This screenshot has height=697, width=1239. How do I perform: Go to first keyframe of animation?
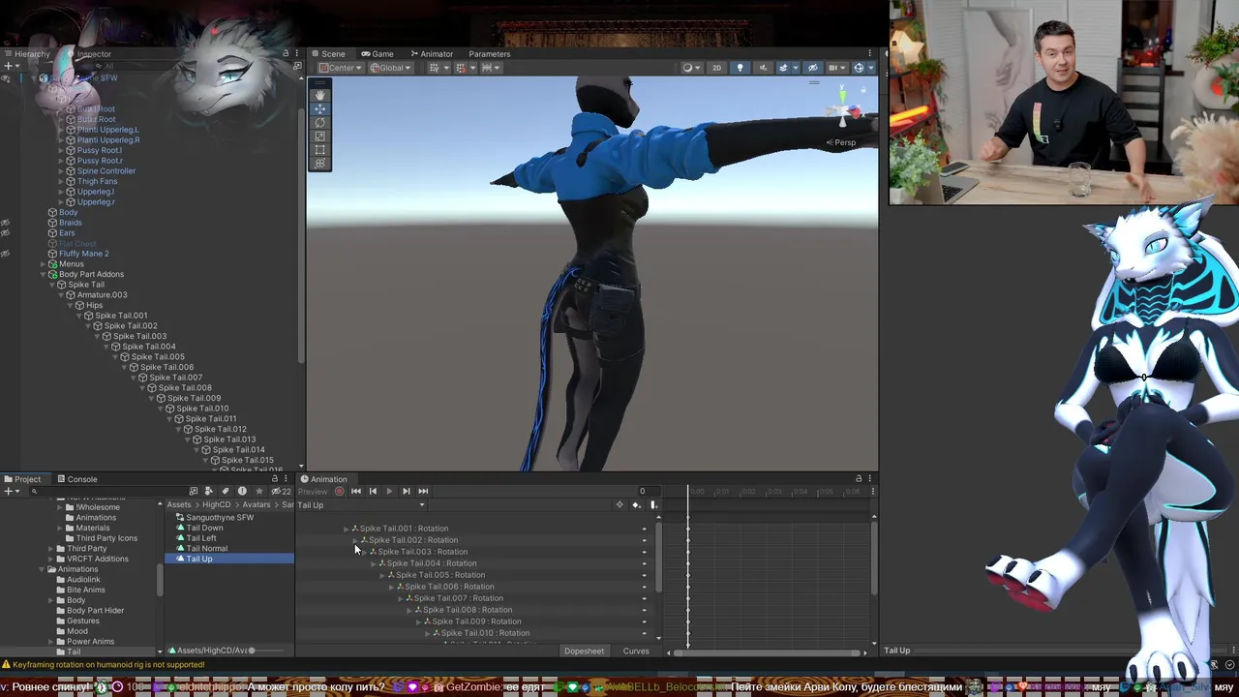point(356,492)
